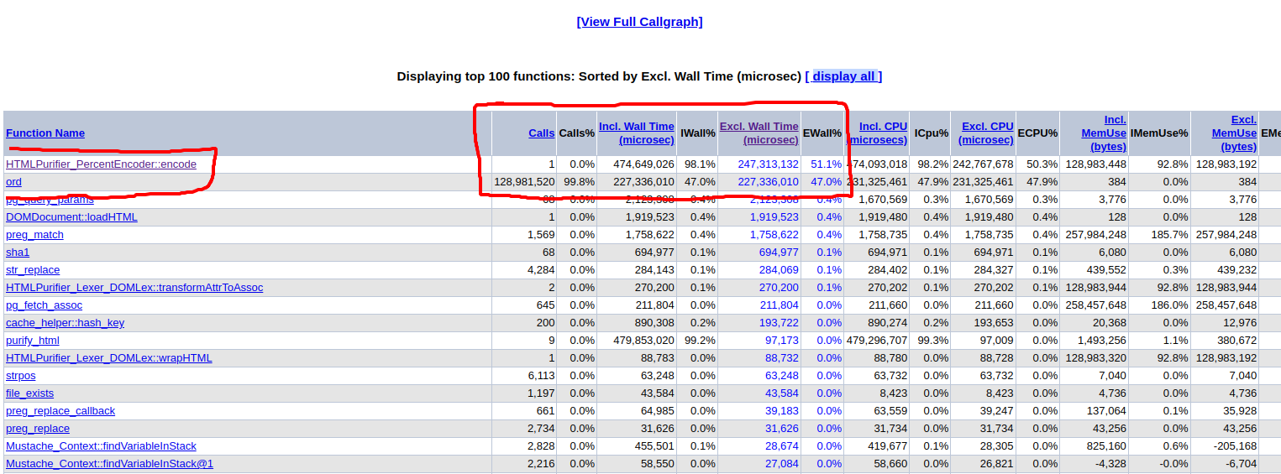Select strpos calls count 6,113
1281x474 pixels.
point(541,376)
